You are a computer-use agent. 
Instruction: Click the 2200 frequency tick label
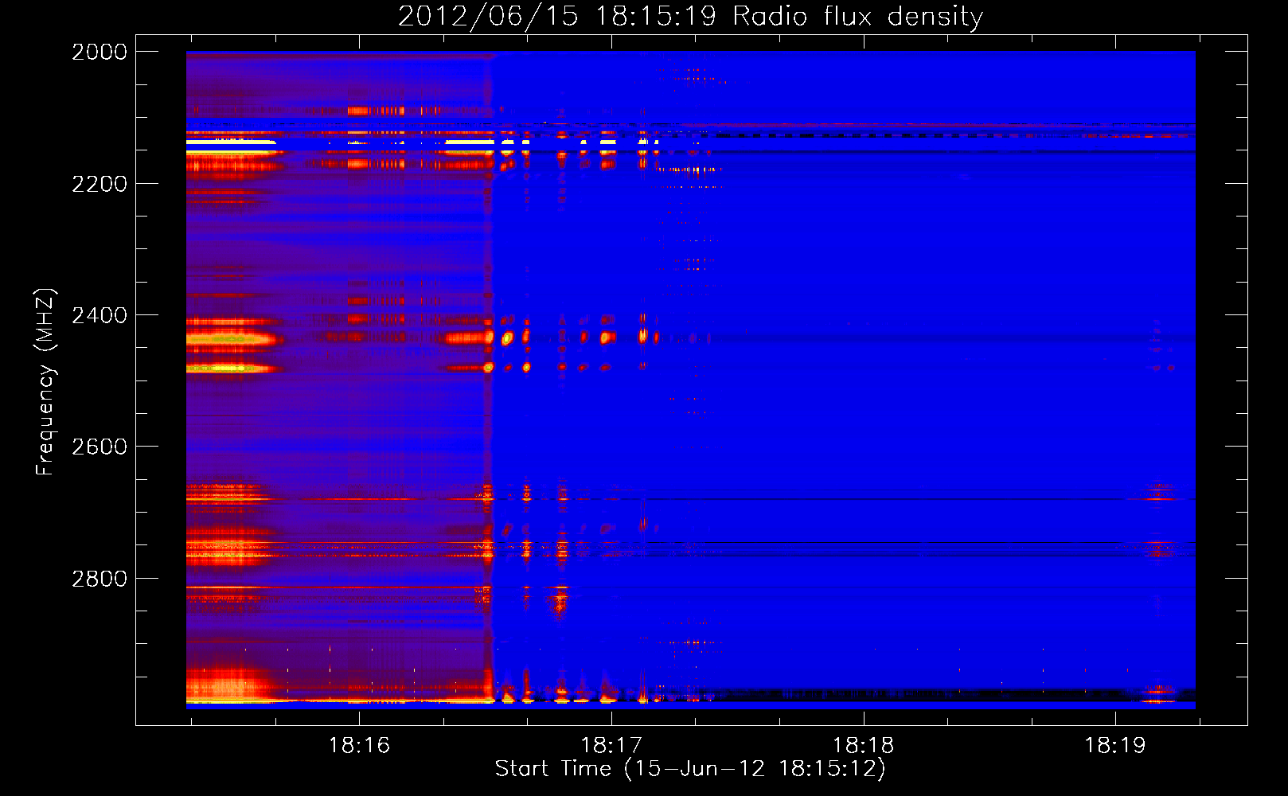pos(100,184)
